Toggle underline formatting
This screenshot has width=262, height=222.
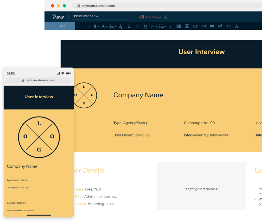[145, 26]
